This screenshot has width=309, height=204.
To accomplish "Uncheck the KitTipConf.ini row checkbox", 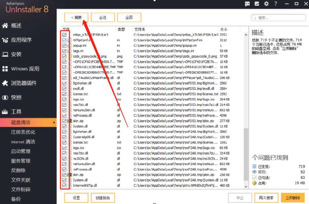I will pos(64,40).
